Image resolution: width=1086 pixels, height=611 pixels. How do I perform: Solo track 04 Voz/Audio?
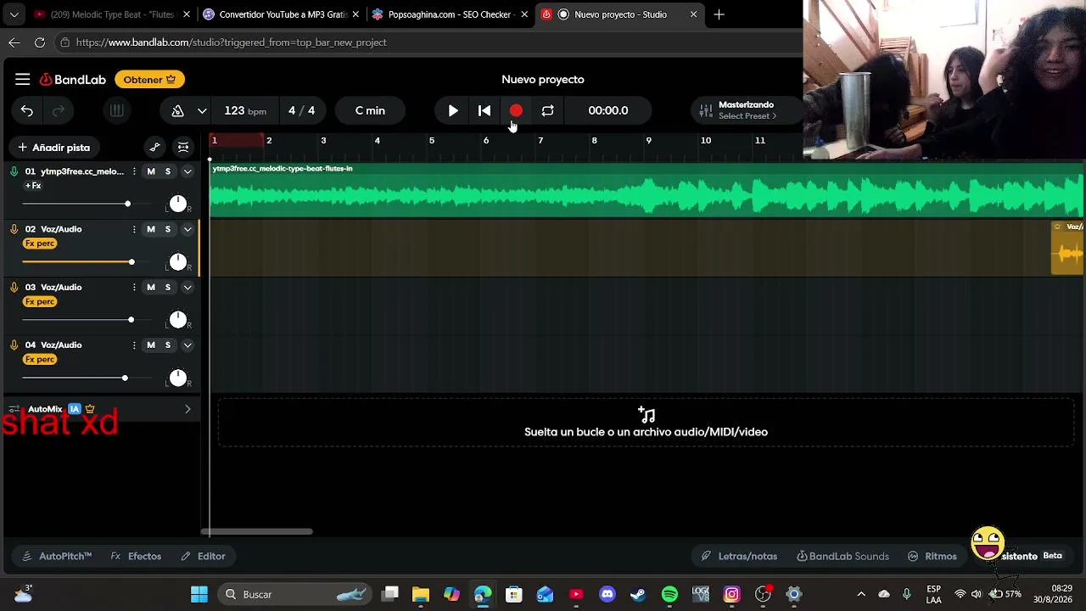[168, 345]
